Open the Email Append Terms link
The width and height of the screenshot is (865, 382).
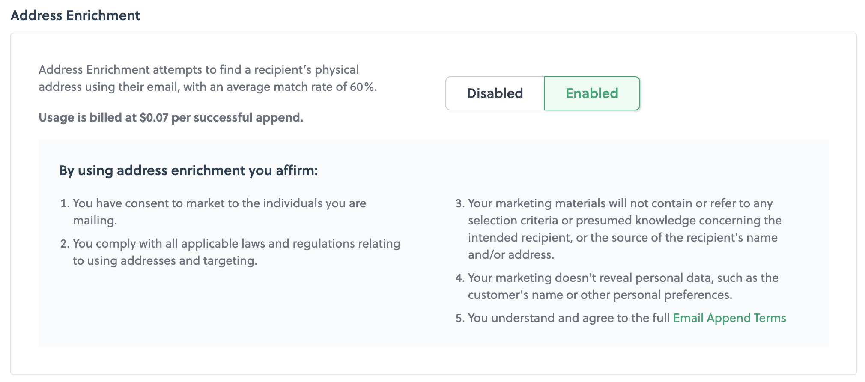[x=729, y=318]
